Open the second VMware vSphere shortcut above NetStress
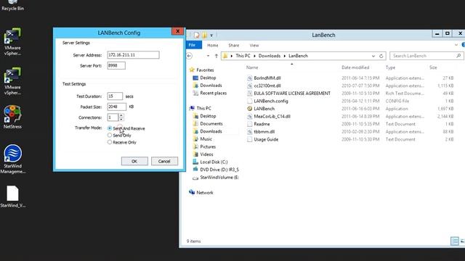 pyautogui.click(x=12, y=75)
